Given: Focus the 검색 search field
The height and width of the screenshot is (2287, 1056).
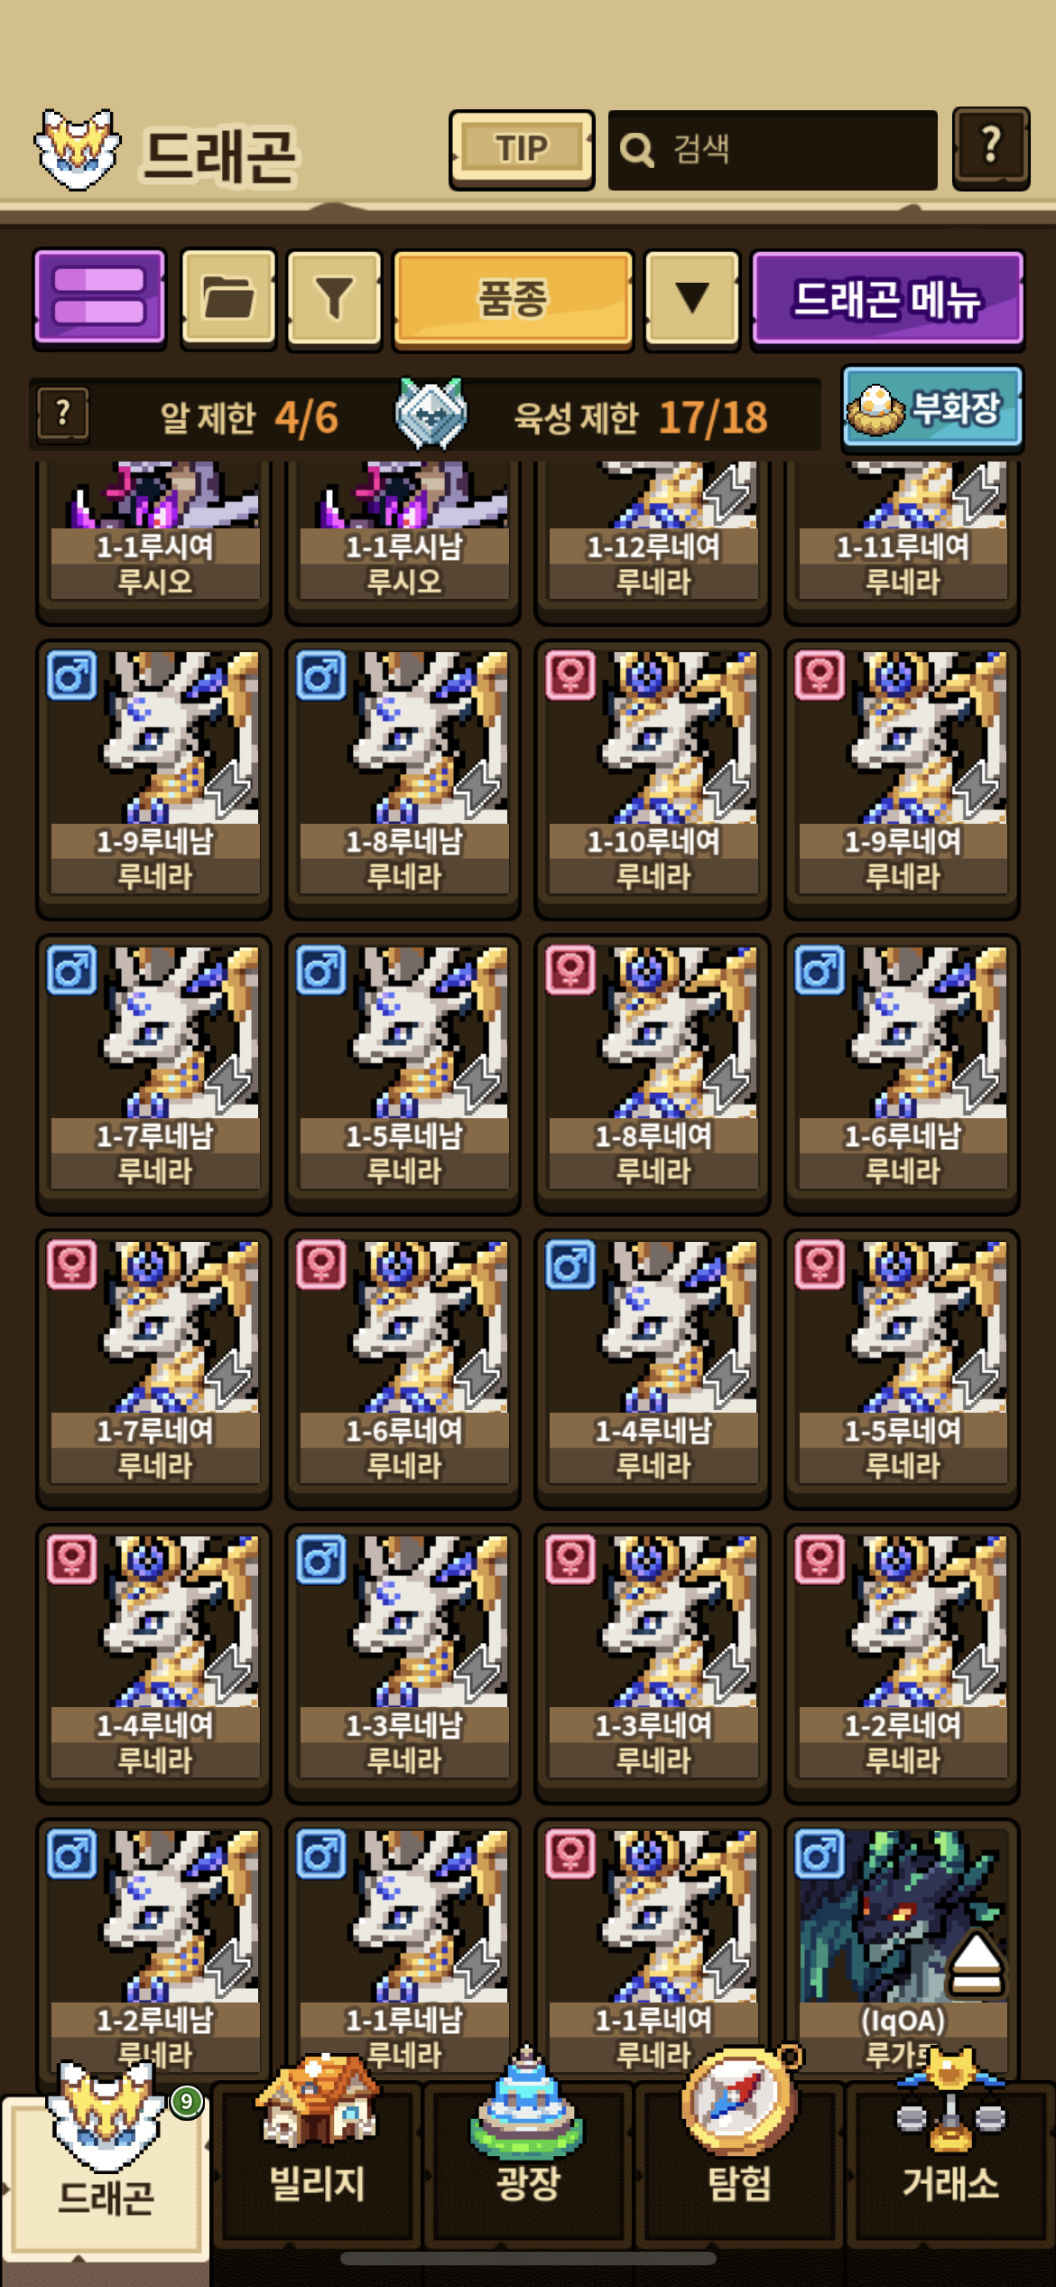Looking at the screenshot, I should [x=773, y=149].
